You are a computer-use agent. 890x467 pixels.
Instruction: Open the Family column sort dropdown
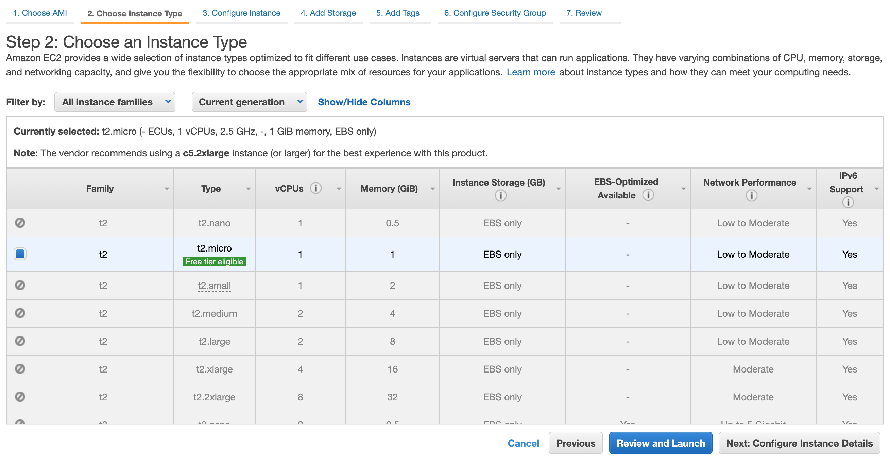(x=167, y=189)
